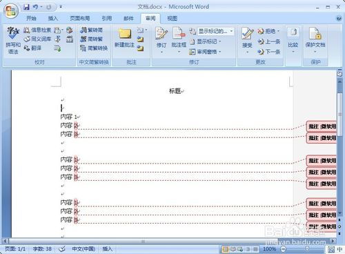The image size is (345, 254).
Task: Open the References tab (引用)
Action: [x=107, y=19]
